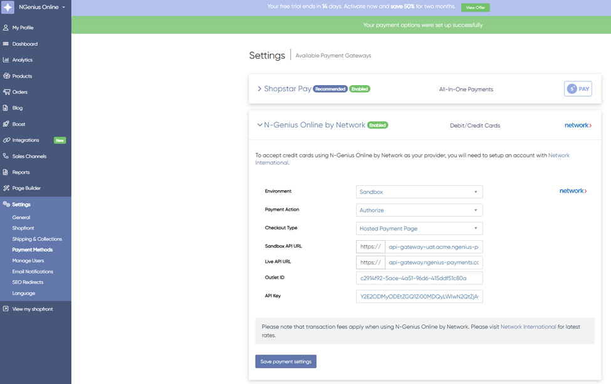Image resolution: width=611 pixels, height=384 pixels.
Task: Click the Debit/Credit Cards label
Action: 475,125
